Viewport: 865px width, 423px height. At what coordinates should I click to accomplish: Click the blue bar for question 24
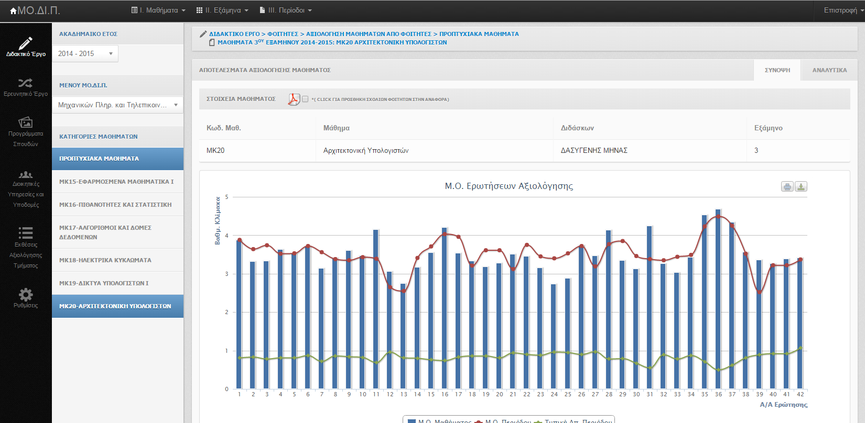click(x=554, y=337)
